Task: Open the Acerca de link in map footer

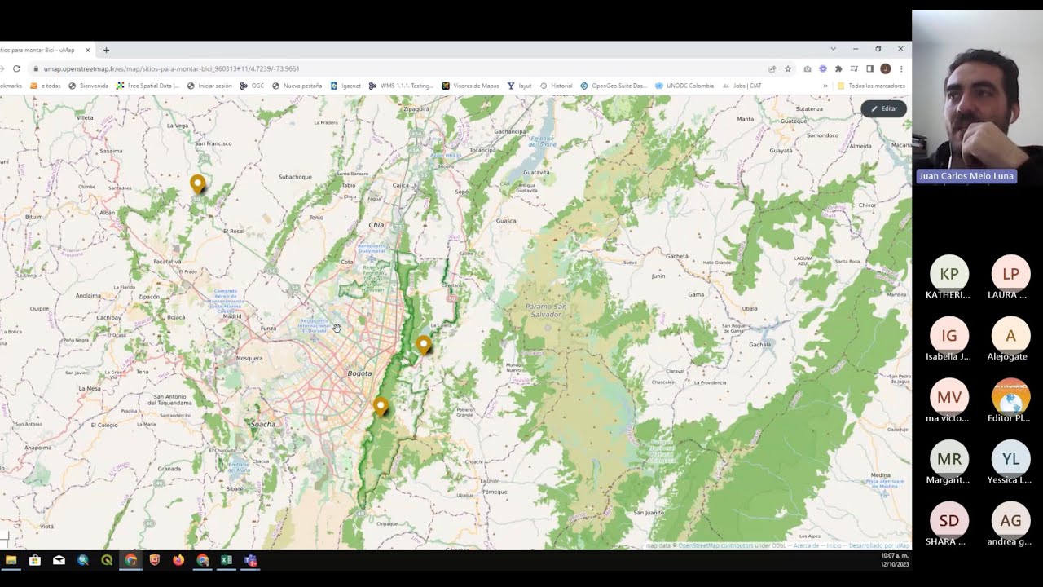Action: 807,545
